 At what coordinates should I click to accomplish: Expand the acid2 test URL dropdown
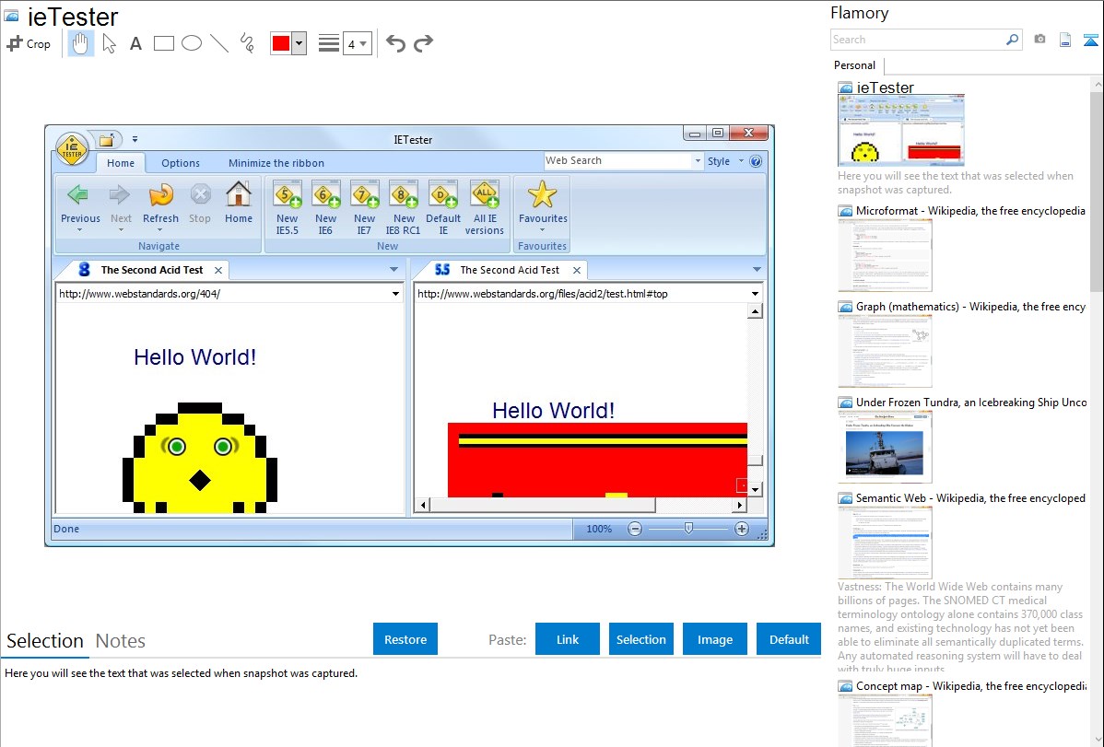755,294
